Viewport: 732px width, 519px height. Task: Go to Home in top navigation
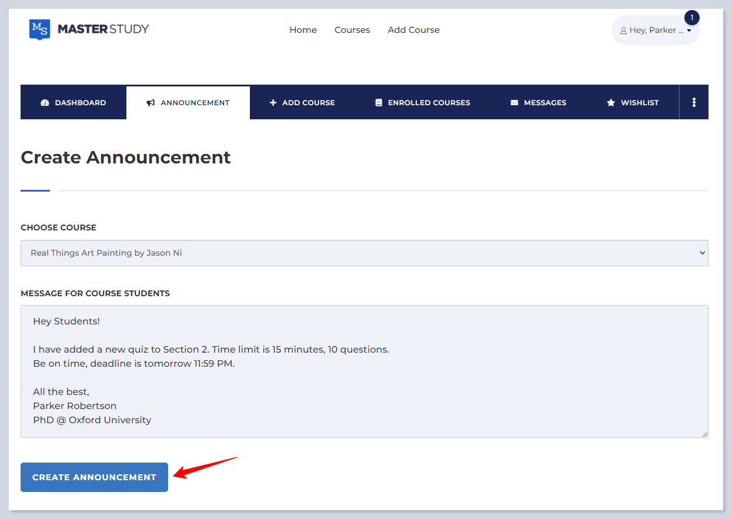pos(303,30)
